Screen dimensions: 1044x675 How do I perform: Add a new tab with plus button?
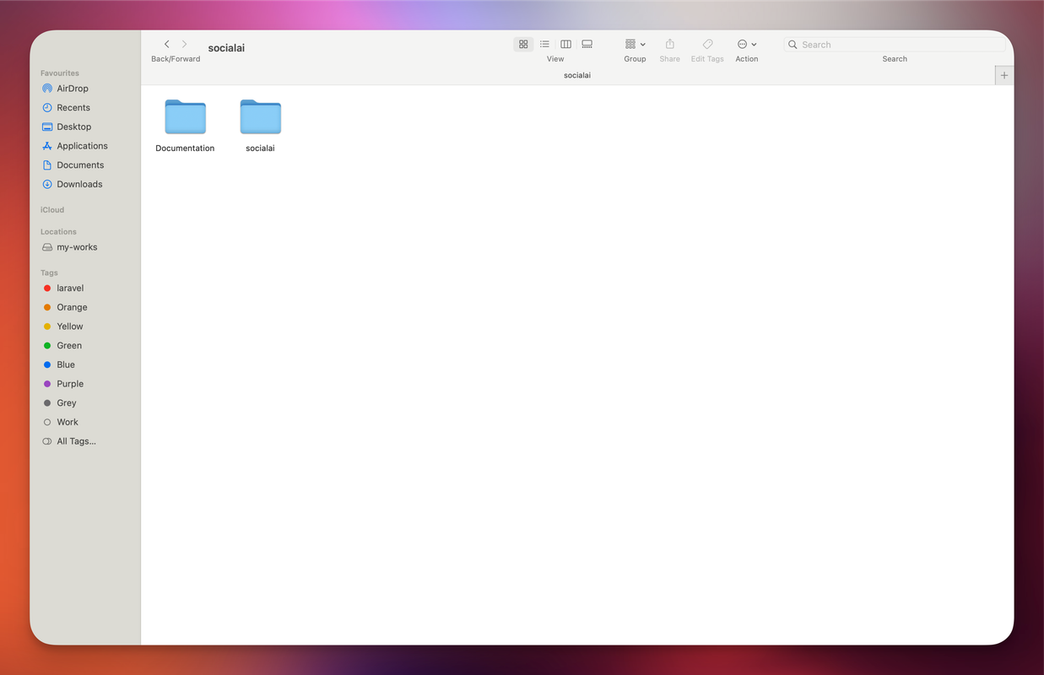(x=1004, y=75)
